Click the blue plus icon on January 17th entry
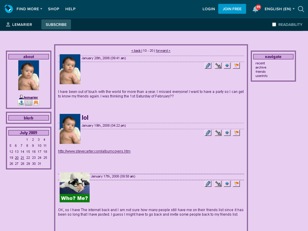This screenshot has width=308, height=231. point(227,184)
